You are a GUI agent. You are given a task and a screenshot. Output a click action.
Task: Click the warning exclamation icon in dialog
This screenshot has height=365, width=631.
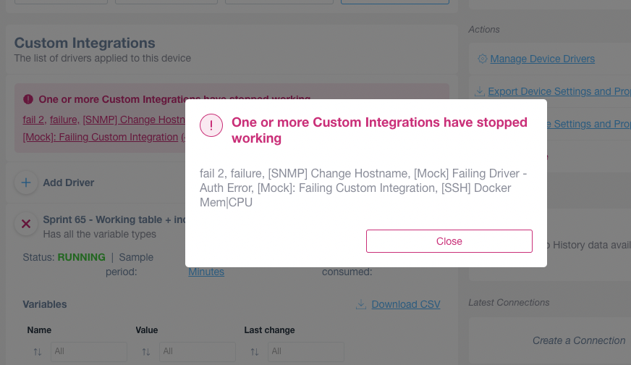click(211, 125)
